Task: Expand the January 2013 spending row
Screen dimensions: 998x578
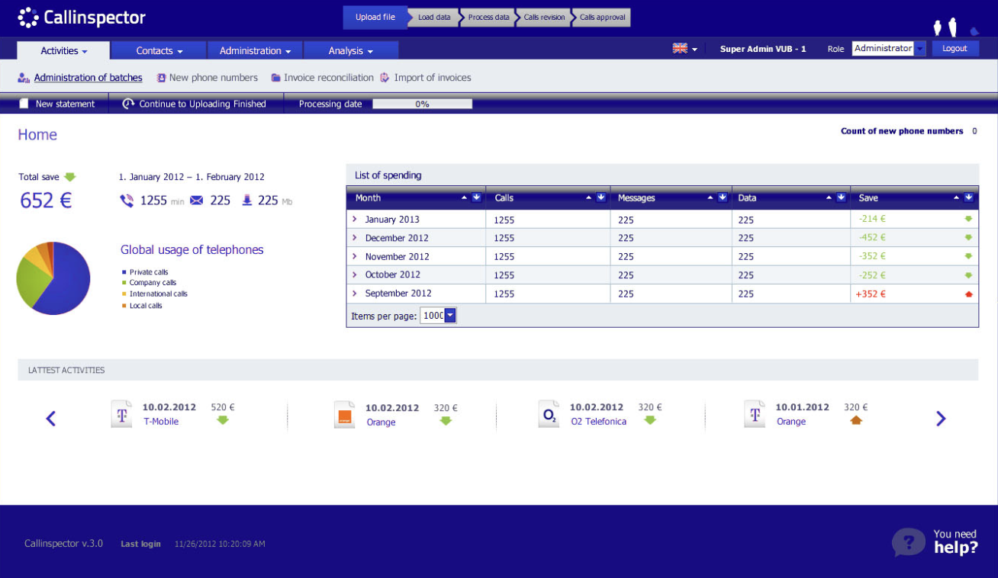Action: click(353, 219)
